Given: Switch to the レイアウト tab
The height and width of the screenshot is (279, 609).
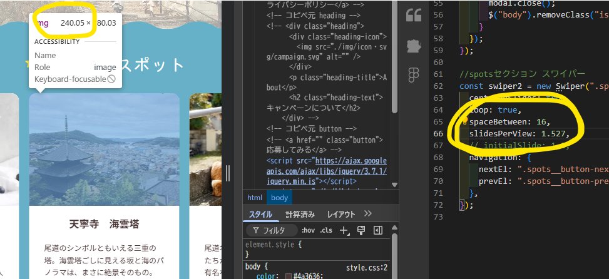Looking at the screenshot, I should click(x=341, y=214).
